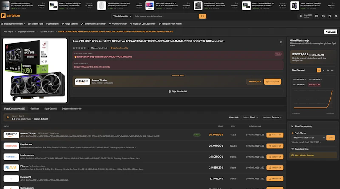340x189 pixels.
Task: Open the Sıralama: En ucuz dropdown
Action: (x=272, y=118)
